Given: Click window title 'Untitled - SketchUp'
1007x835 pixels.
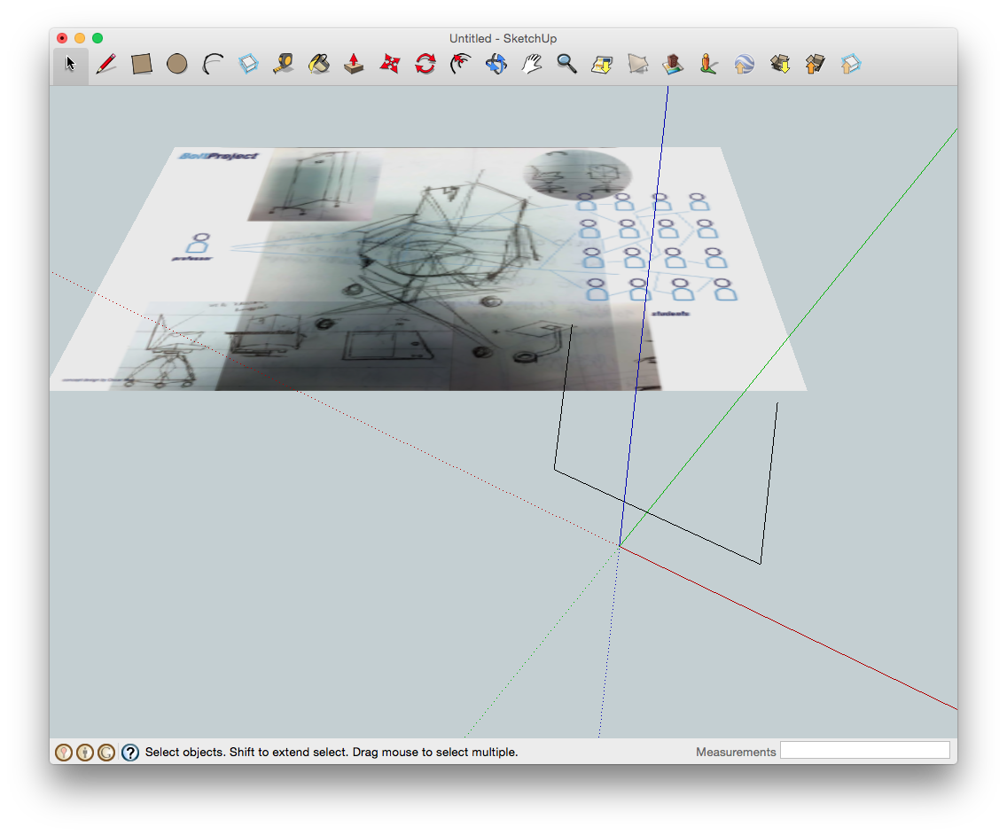Looking at the screenshot, I should (x=503, y=38).
